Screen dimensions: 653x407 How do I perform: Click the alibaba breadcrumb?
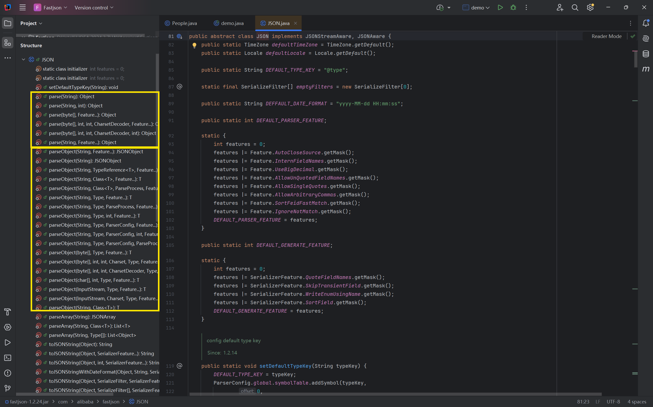[85, 402]
